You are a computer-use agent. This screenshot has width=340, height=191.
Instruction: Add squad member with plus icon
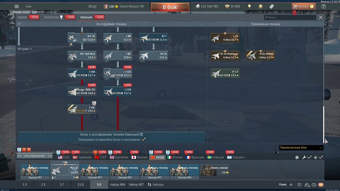coord(291,185)
